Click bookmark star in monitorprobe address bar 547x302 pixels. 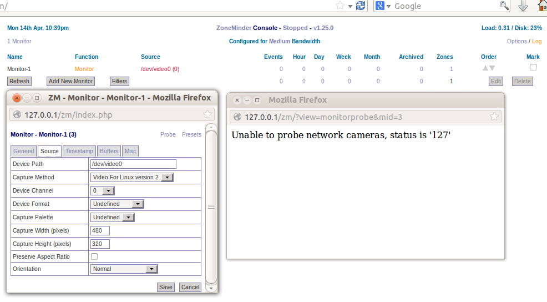tap(494, 117)
